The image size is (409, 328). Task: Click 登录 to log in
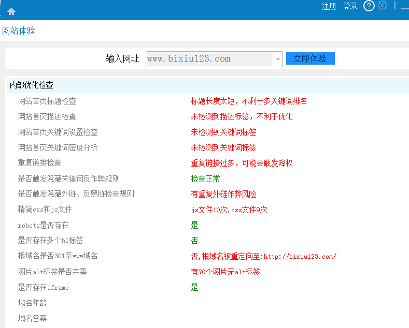point(350,6)
